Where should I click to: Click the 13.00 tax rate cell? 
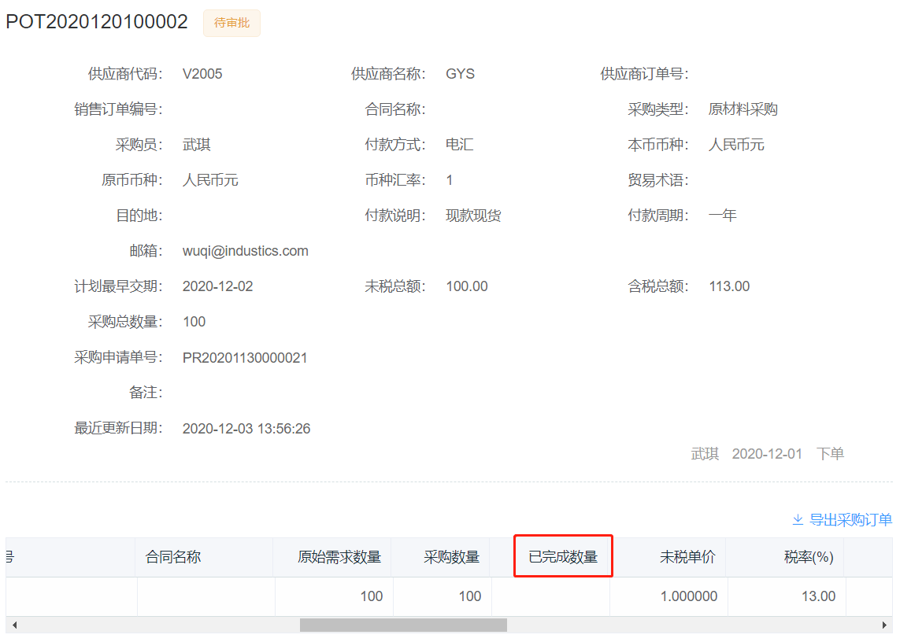817,596
